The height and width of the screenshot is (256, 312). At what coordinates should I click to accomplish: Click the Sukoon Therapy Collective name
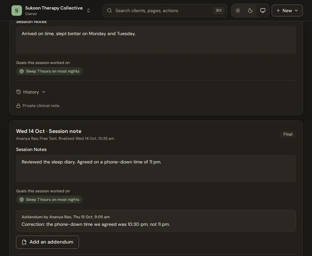54,8
